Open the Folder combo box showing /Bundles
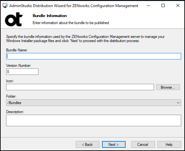 pyautogui.click(x=94, y=102)
